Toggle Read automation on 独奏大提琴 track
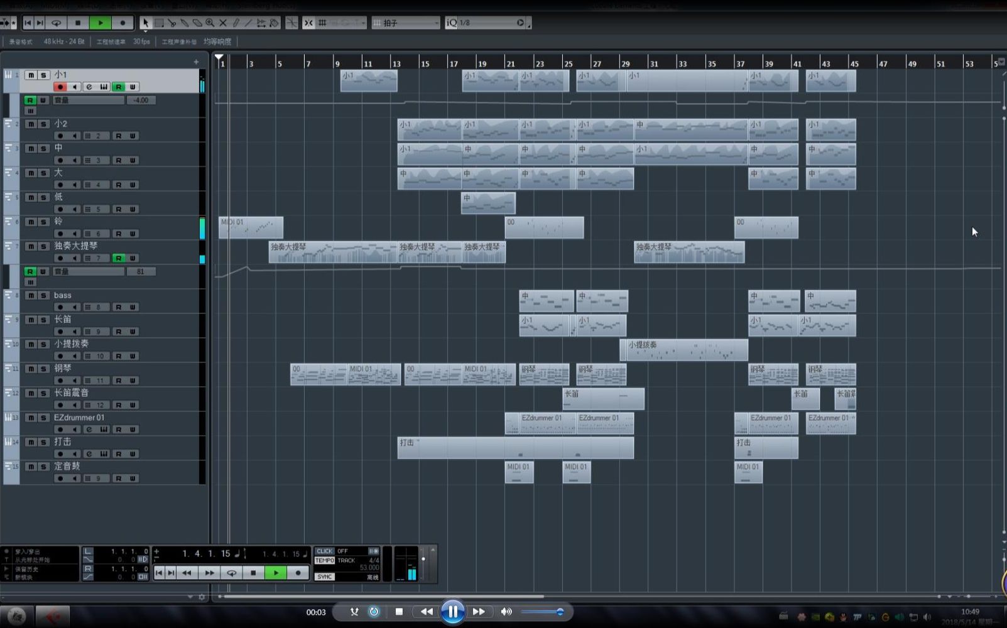This screenshot has height=628, width=1007. click(118, 258)
